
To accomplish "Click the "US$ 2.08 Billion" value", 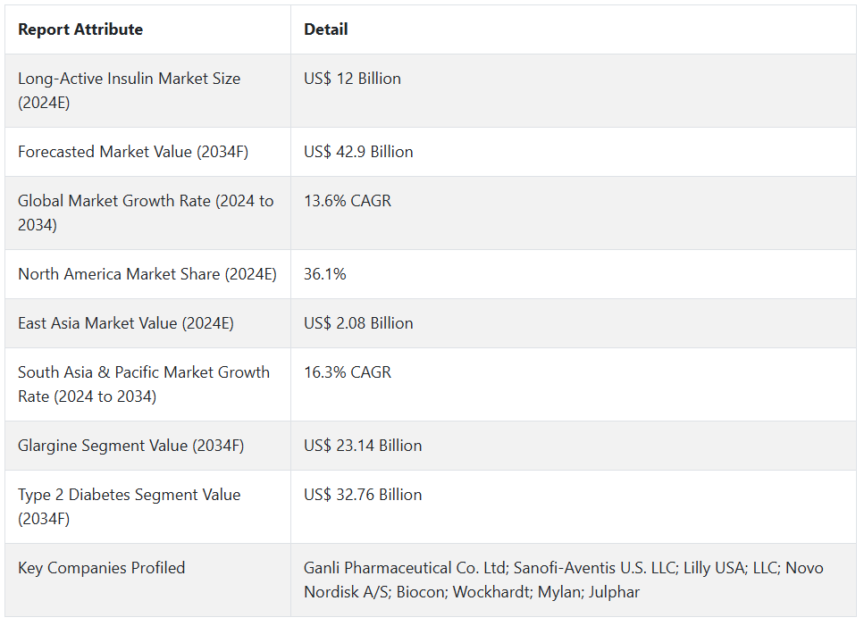I will 358,323.
